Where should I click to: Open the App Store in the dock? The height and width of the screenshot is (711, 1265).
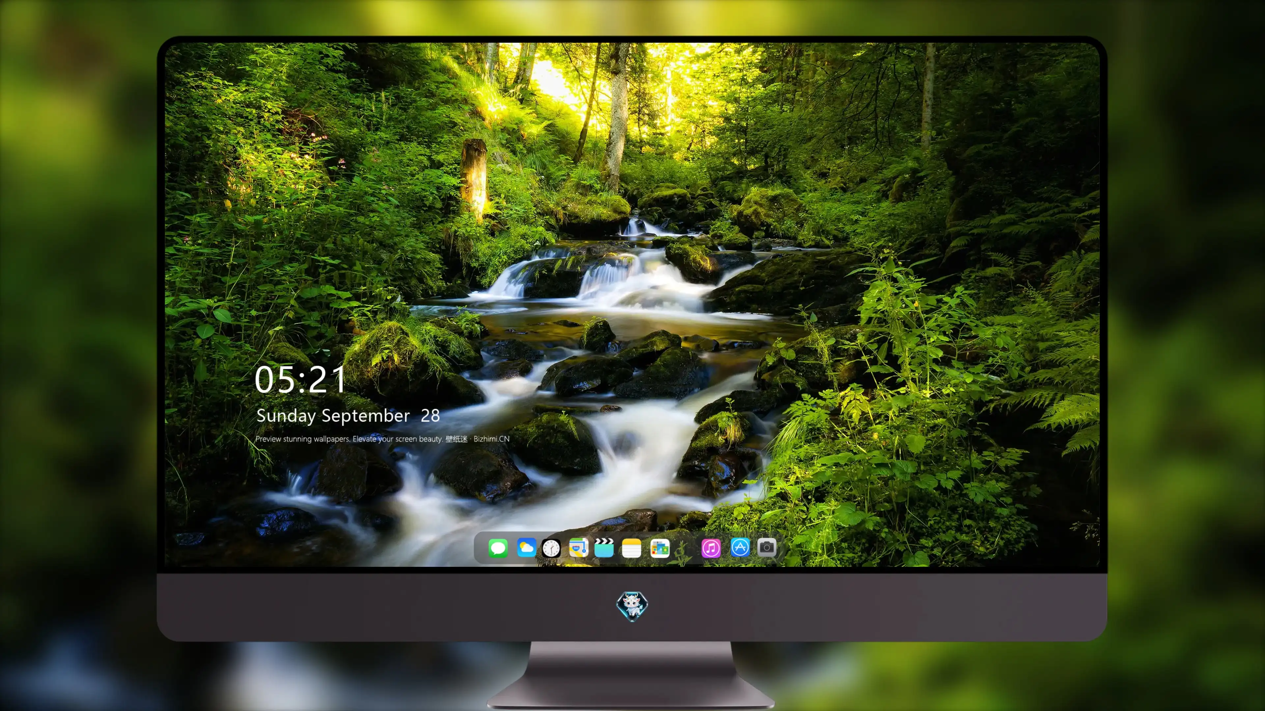coord(740,548)
